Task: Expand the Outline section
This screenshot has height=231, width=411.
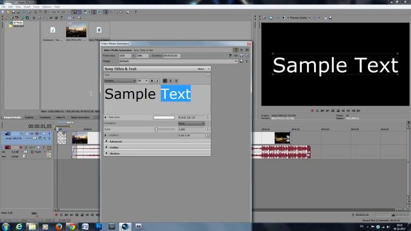Action: point(107,147)
